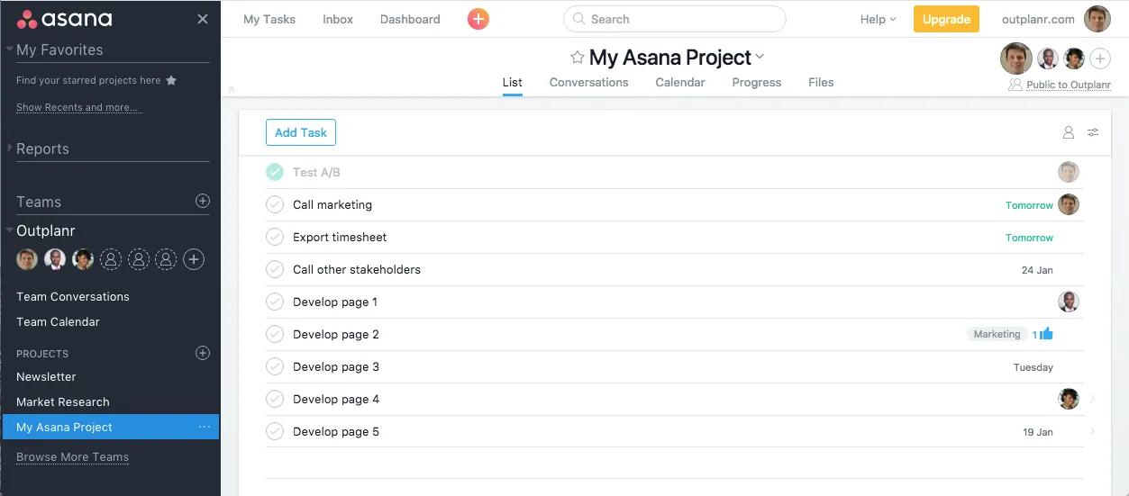Check off Develop page 1
Viewport: 1129px width, 496px height.
coord(275,302)
